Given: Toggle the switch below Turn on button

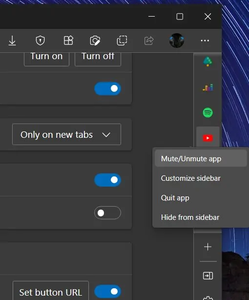Looking at the screenshot, I should click(x=107, y=88).
